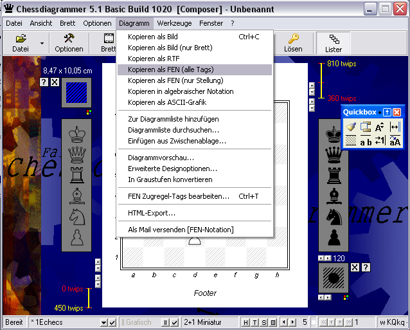Select the white bishop piece
This screenshot has width=410, height=330.
pos(77,196)
